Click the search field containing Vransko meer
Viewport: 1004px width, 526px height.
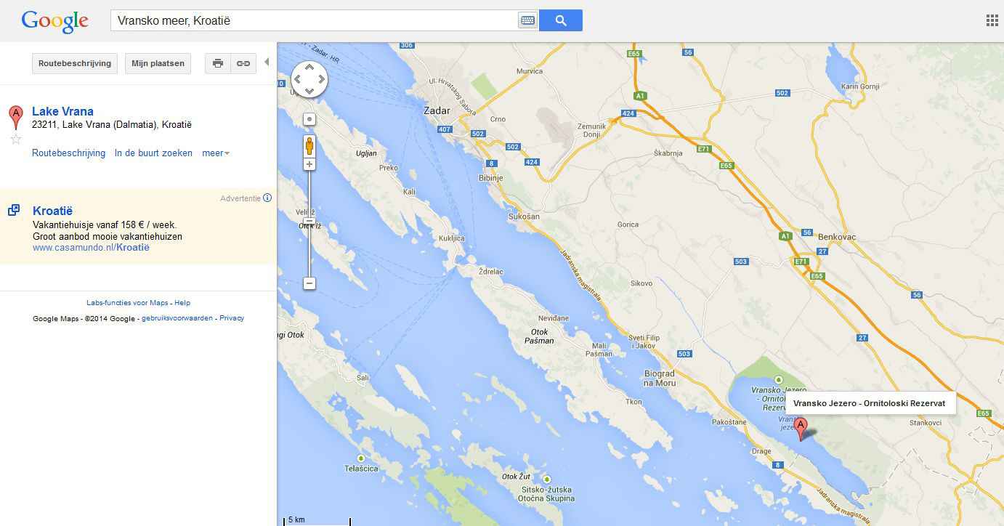[314, 20]
